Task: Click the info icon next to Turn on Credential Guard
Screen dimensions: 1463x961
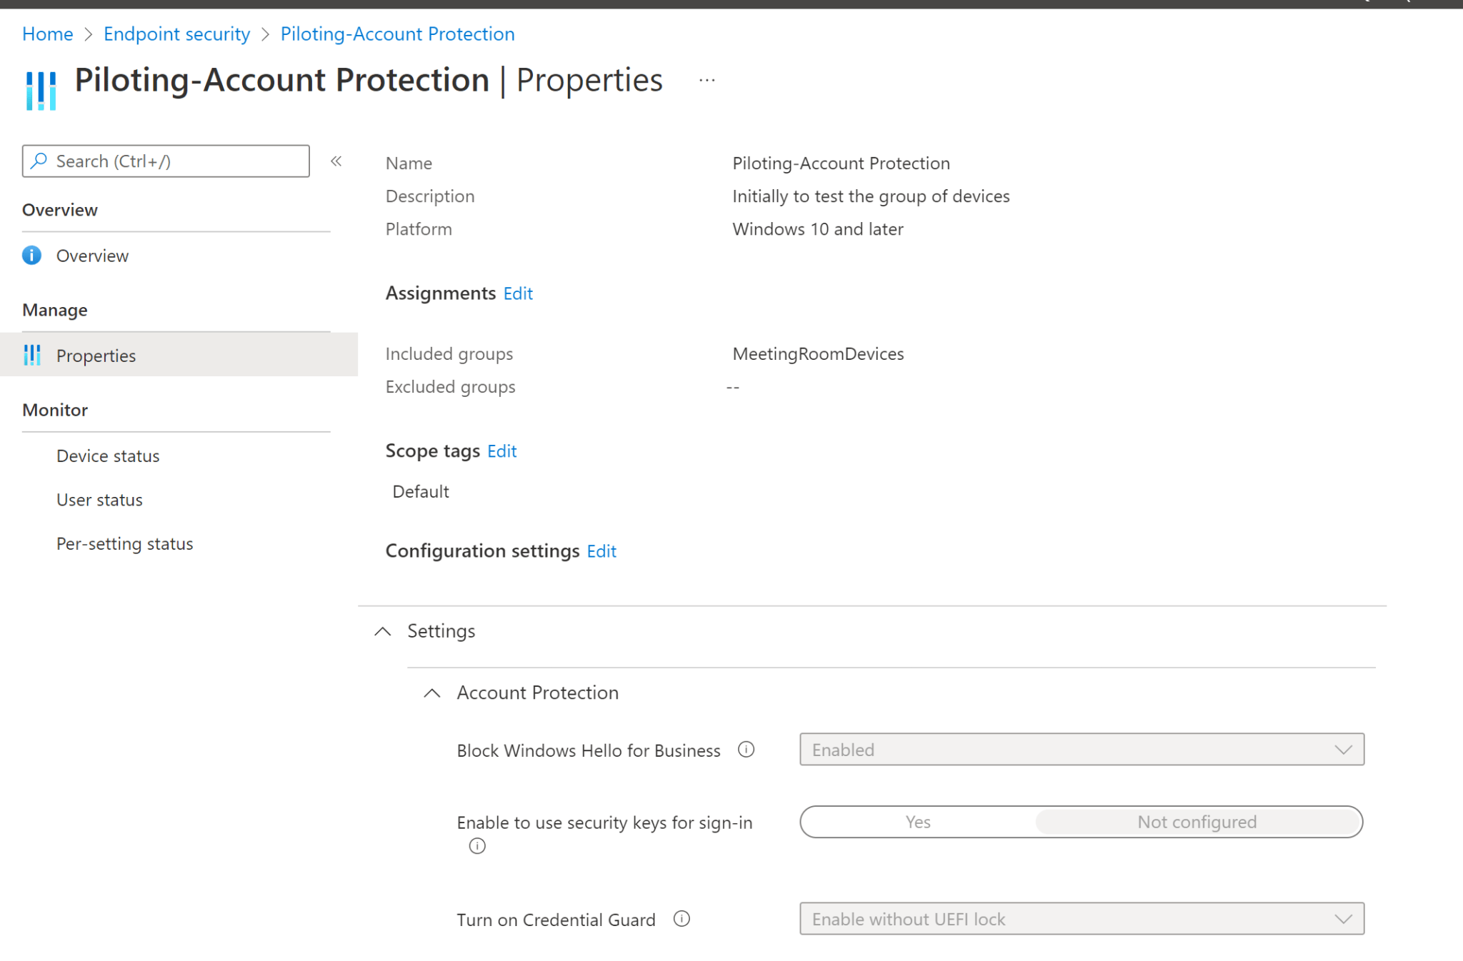Action: (x=682, y=919)
